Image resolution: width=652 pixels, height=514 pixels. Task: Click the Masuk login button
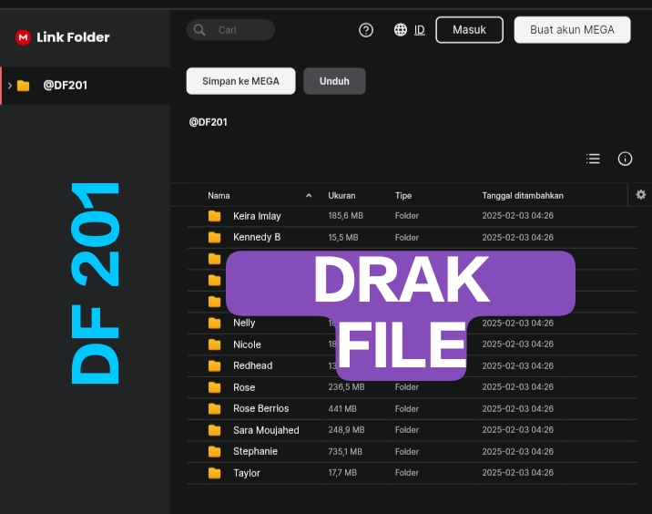coord(470,30)
